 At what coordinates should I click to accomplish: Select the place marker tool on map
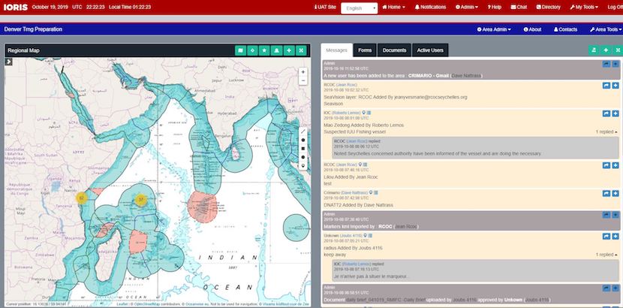tap(302, 165)
